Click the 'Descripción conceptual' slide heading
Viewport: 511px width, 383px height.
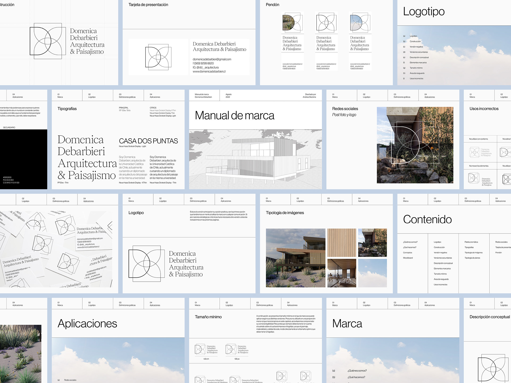tap(490, 317)
